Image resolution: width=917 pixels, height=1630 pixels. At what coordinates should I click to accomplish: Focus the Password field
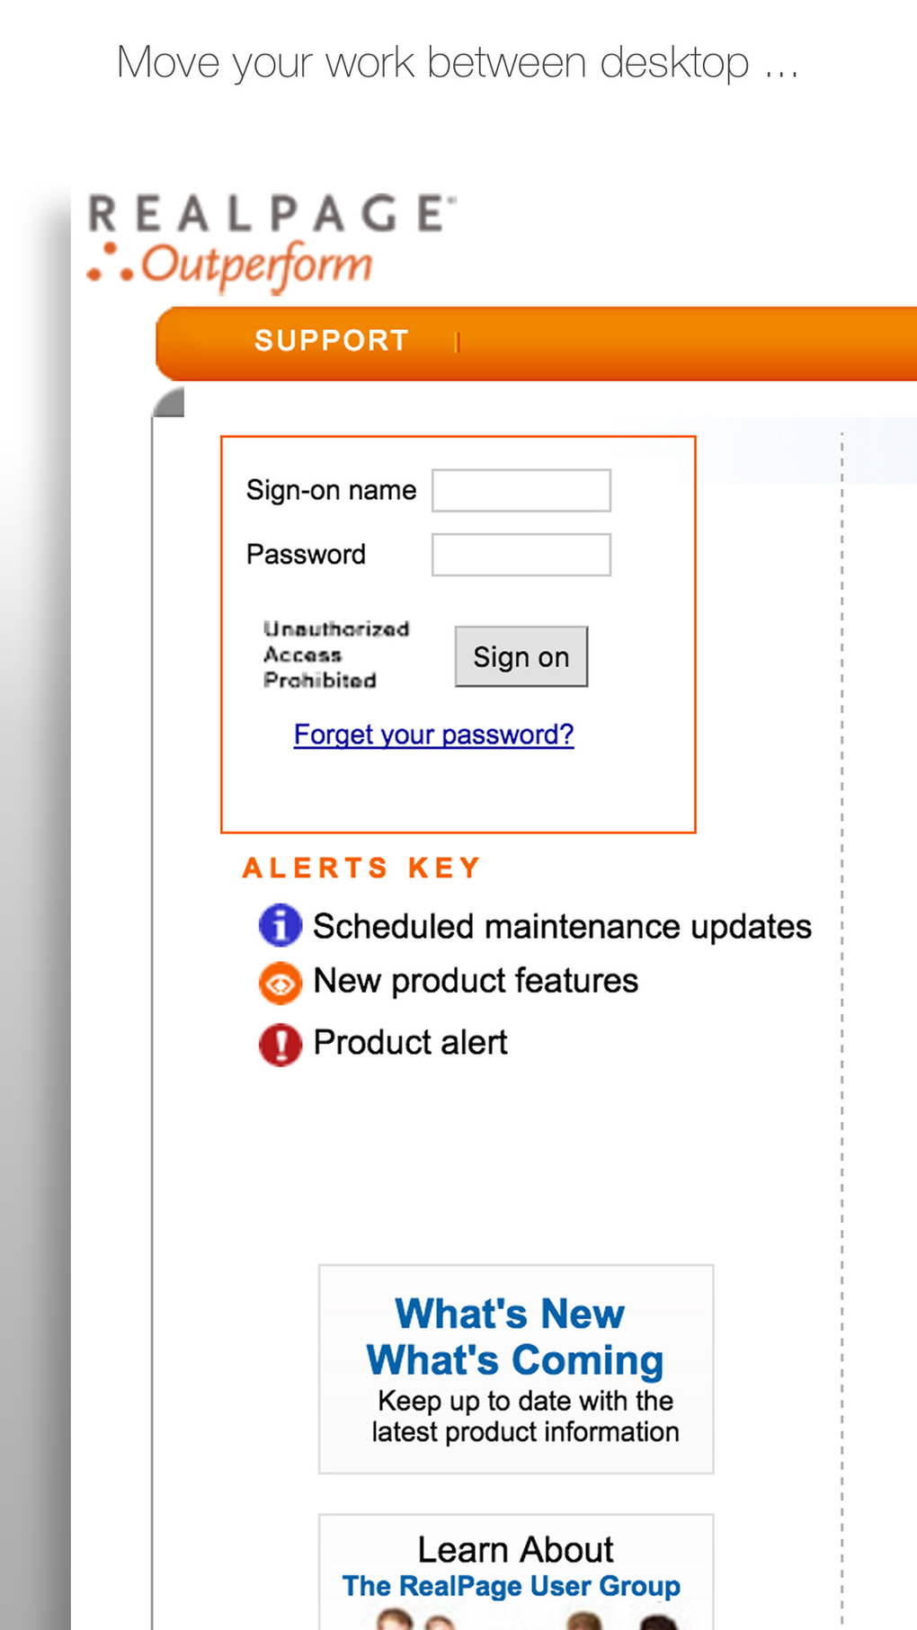tap(521, 555)
